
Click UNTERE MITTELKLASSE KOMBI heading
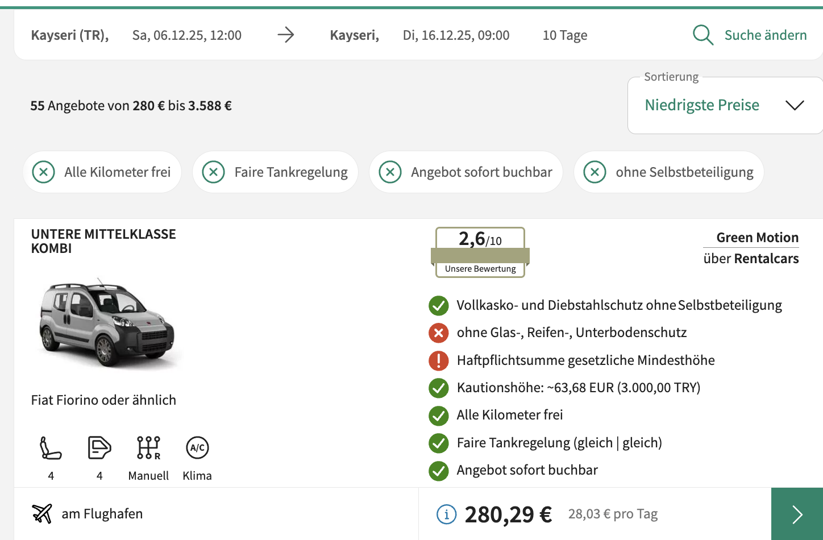103,241
